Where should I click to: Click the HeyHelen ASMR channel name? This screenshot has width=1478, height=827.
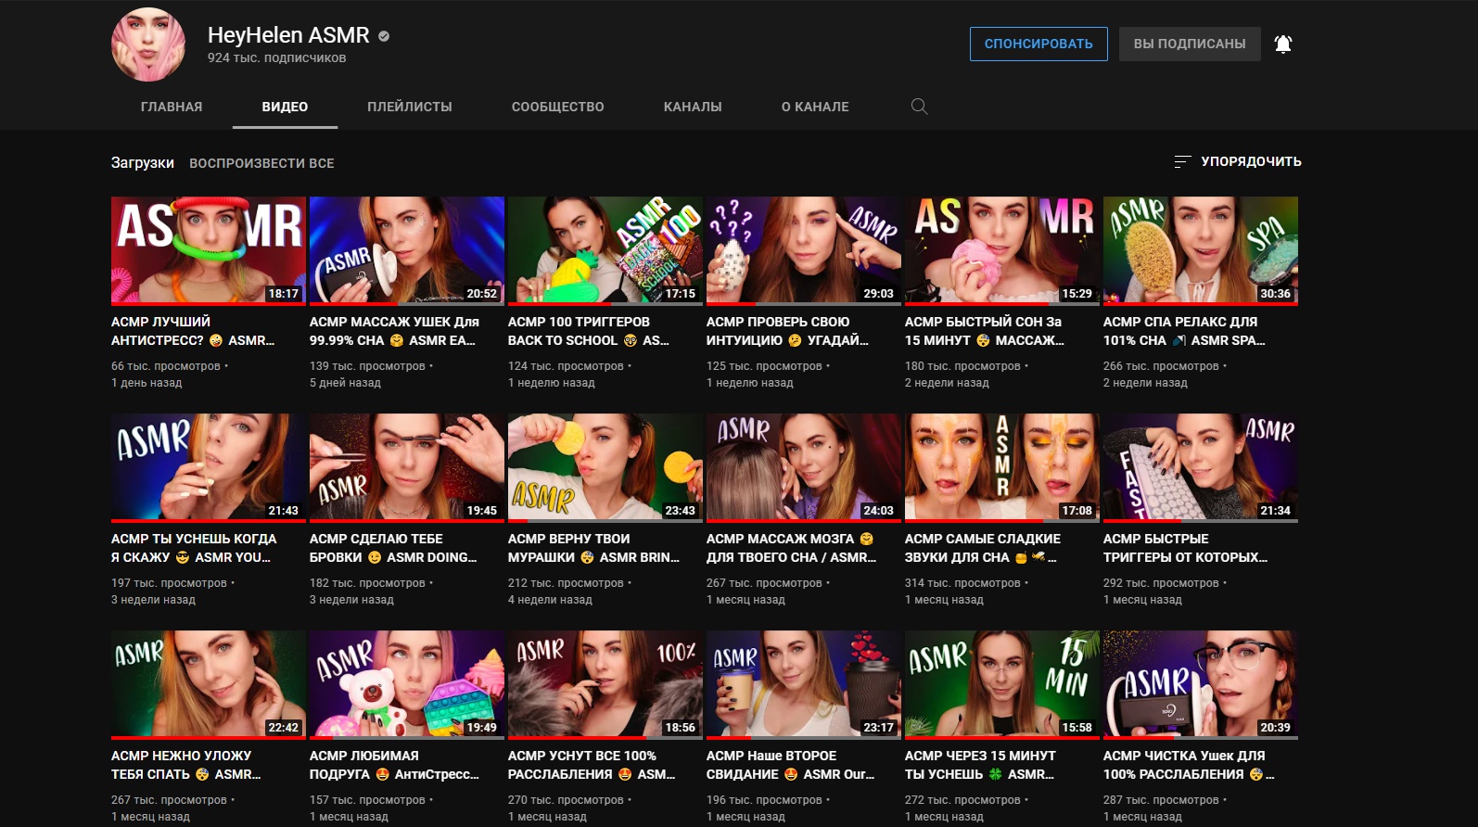click(288, 35)
